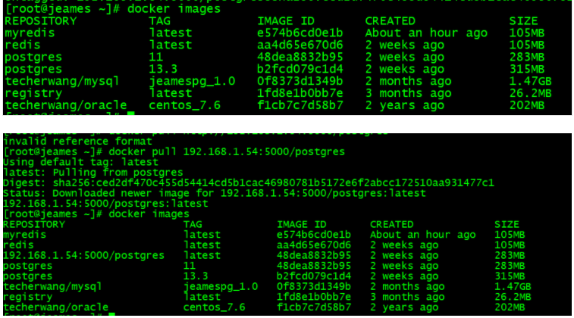Click 'registry' in the lower listing
This screenshot has height=318, width=574.
tap(28, 297)
